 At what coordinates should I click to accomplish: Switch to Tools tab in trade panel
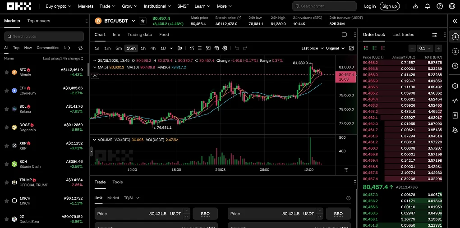[118, 182]
